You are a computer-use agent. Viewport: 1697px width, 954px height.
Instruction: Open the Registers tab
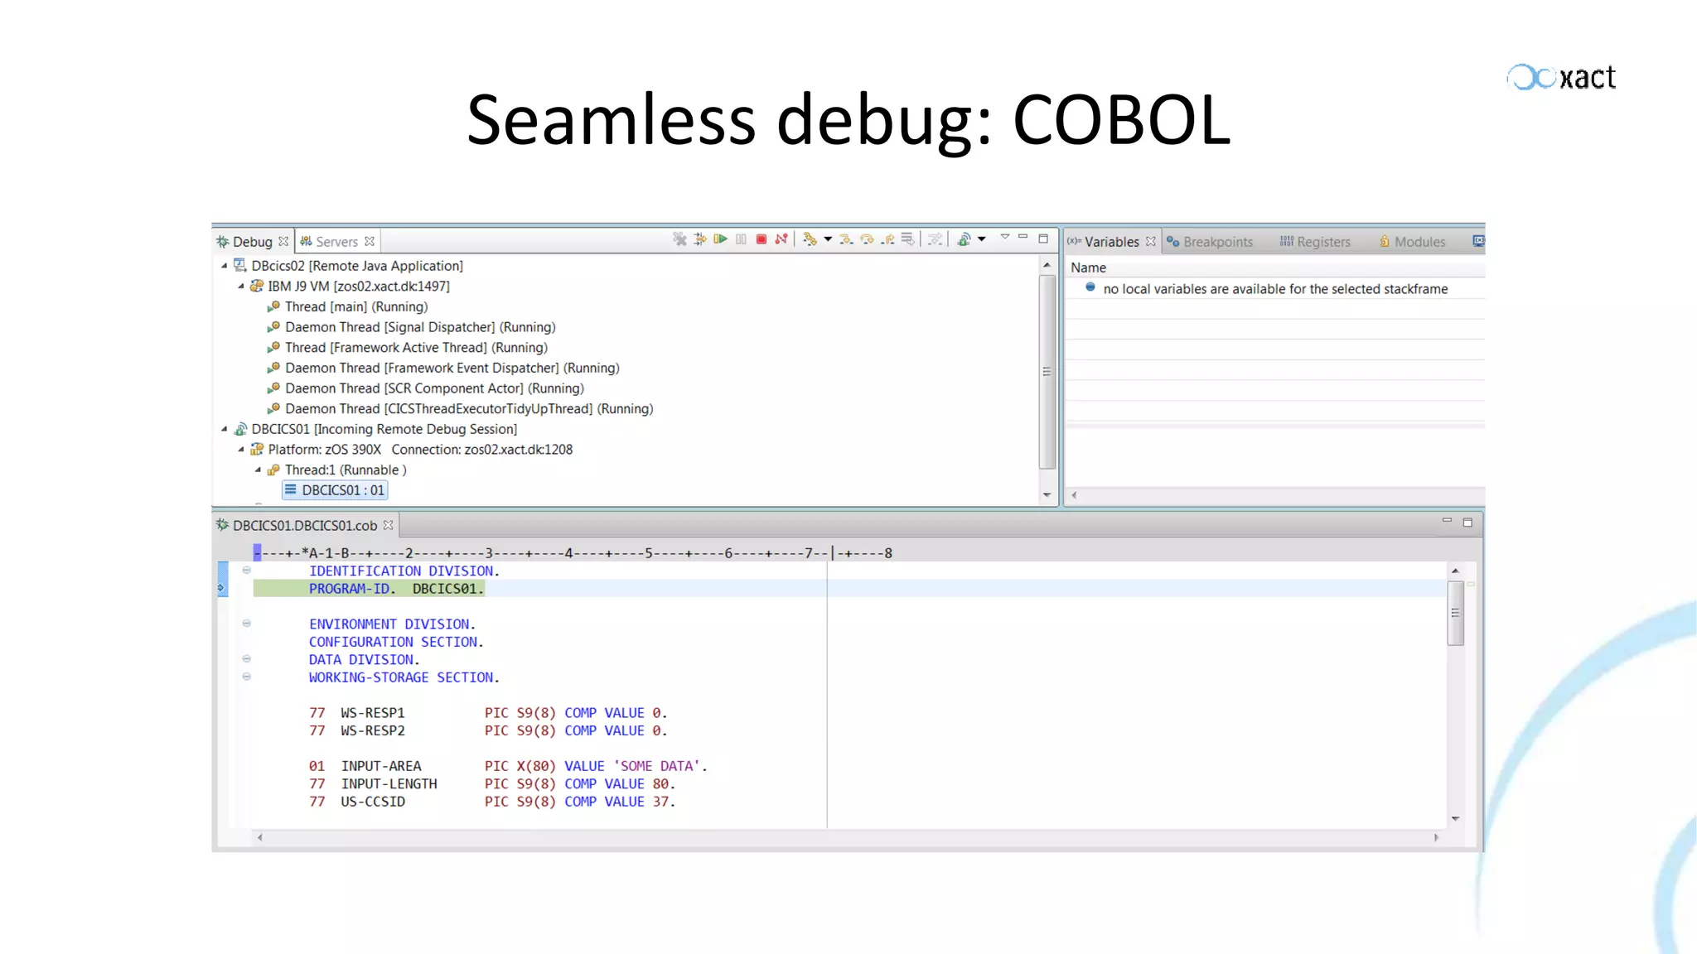[x=1315, y=242]
